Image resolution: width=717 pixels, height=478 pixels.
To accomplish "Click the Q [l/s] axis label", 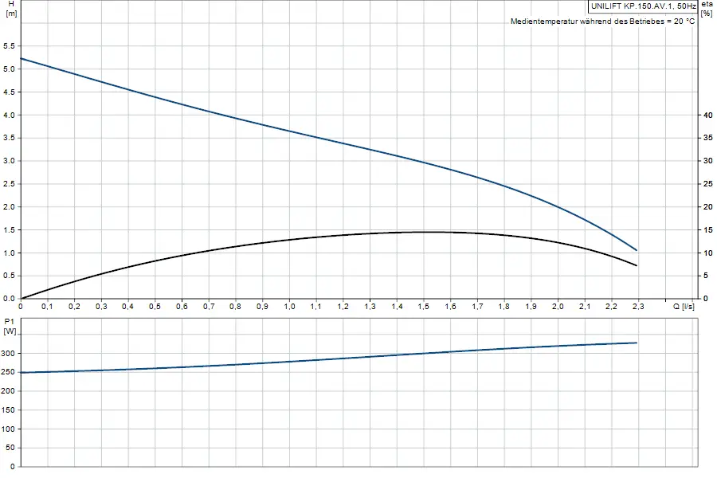I will point(684,307).
